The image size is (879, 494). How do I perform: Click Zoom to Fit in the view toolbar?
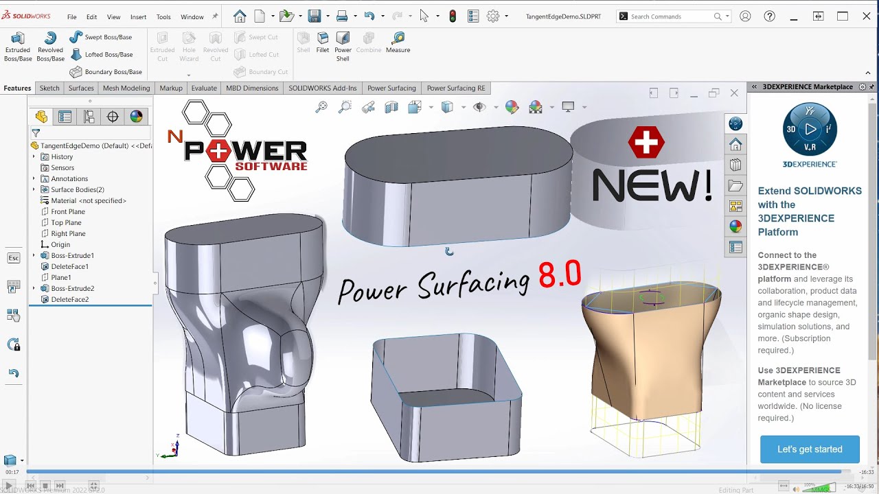(x=321, y=106)
